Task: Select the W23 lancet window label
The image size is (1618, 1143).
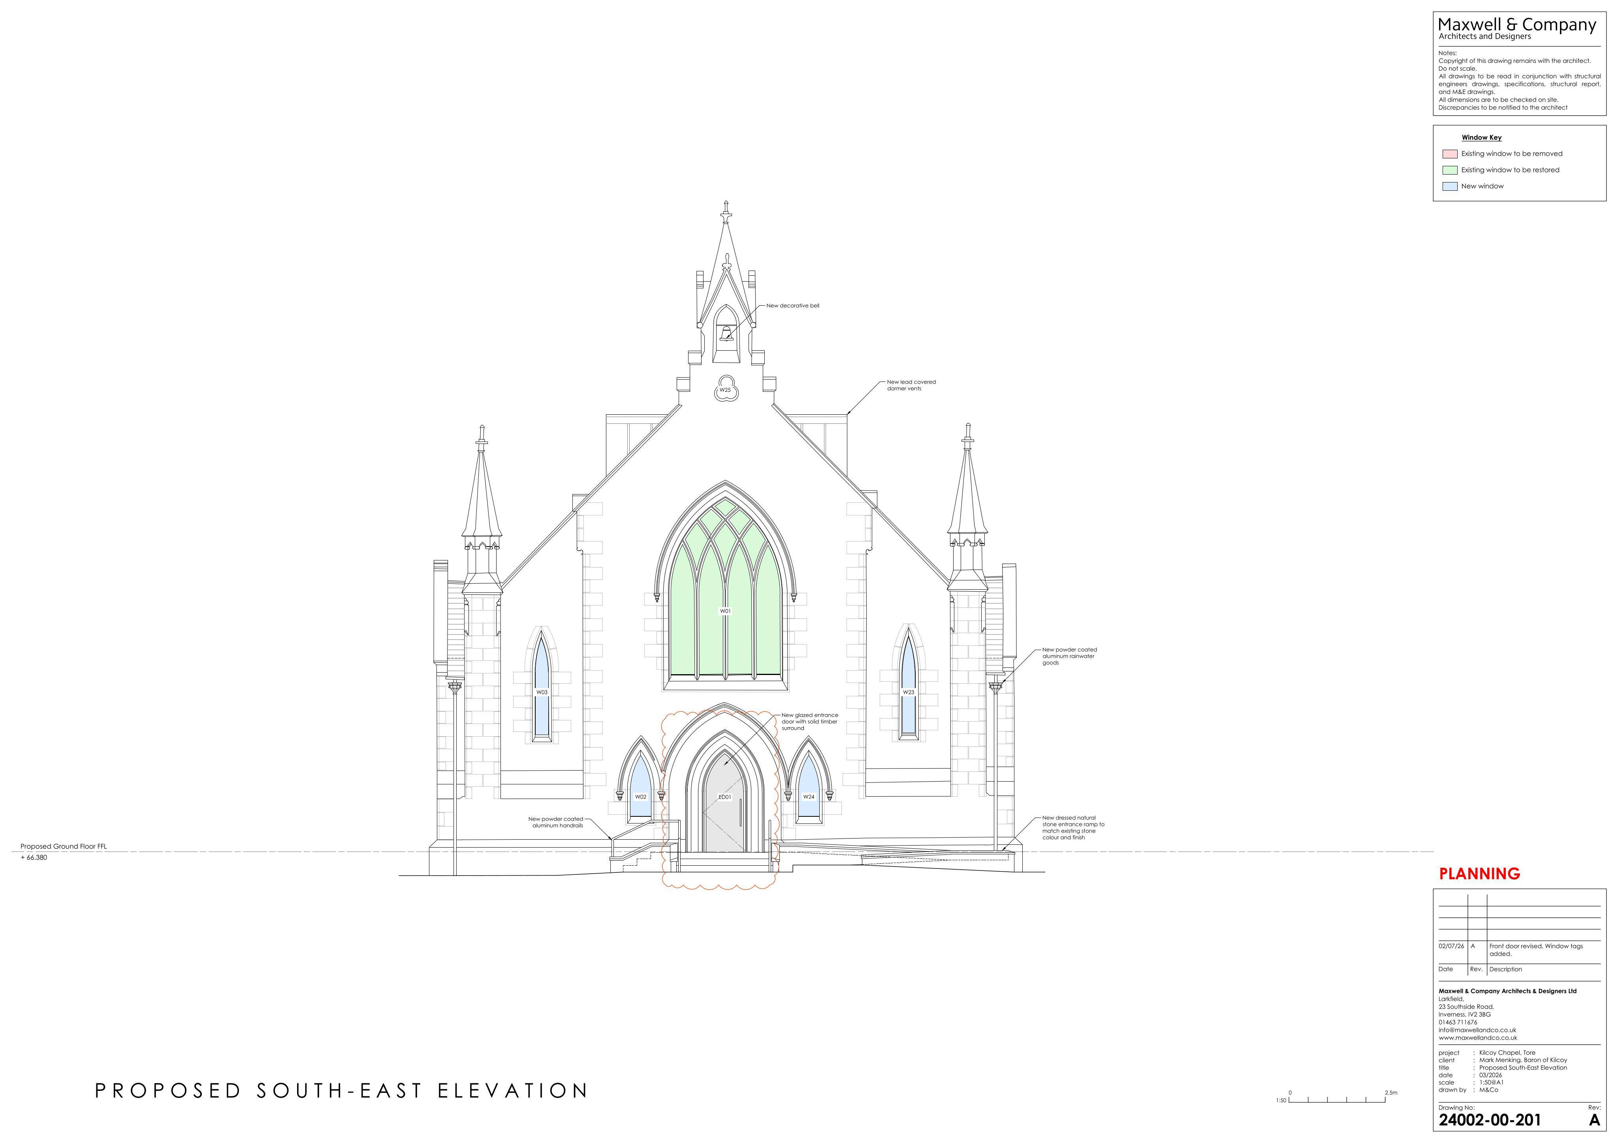Action: [x=909, y=692]
